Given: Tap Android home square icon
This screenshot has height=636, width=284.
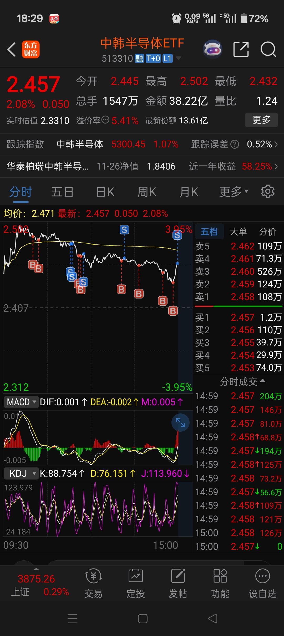Looking at the screenshot, I should (x=143, y=619).
